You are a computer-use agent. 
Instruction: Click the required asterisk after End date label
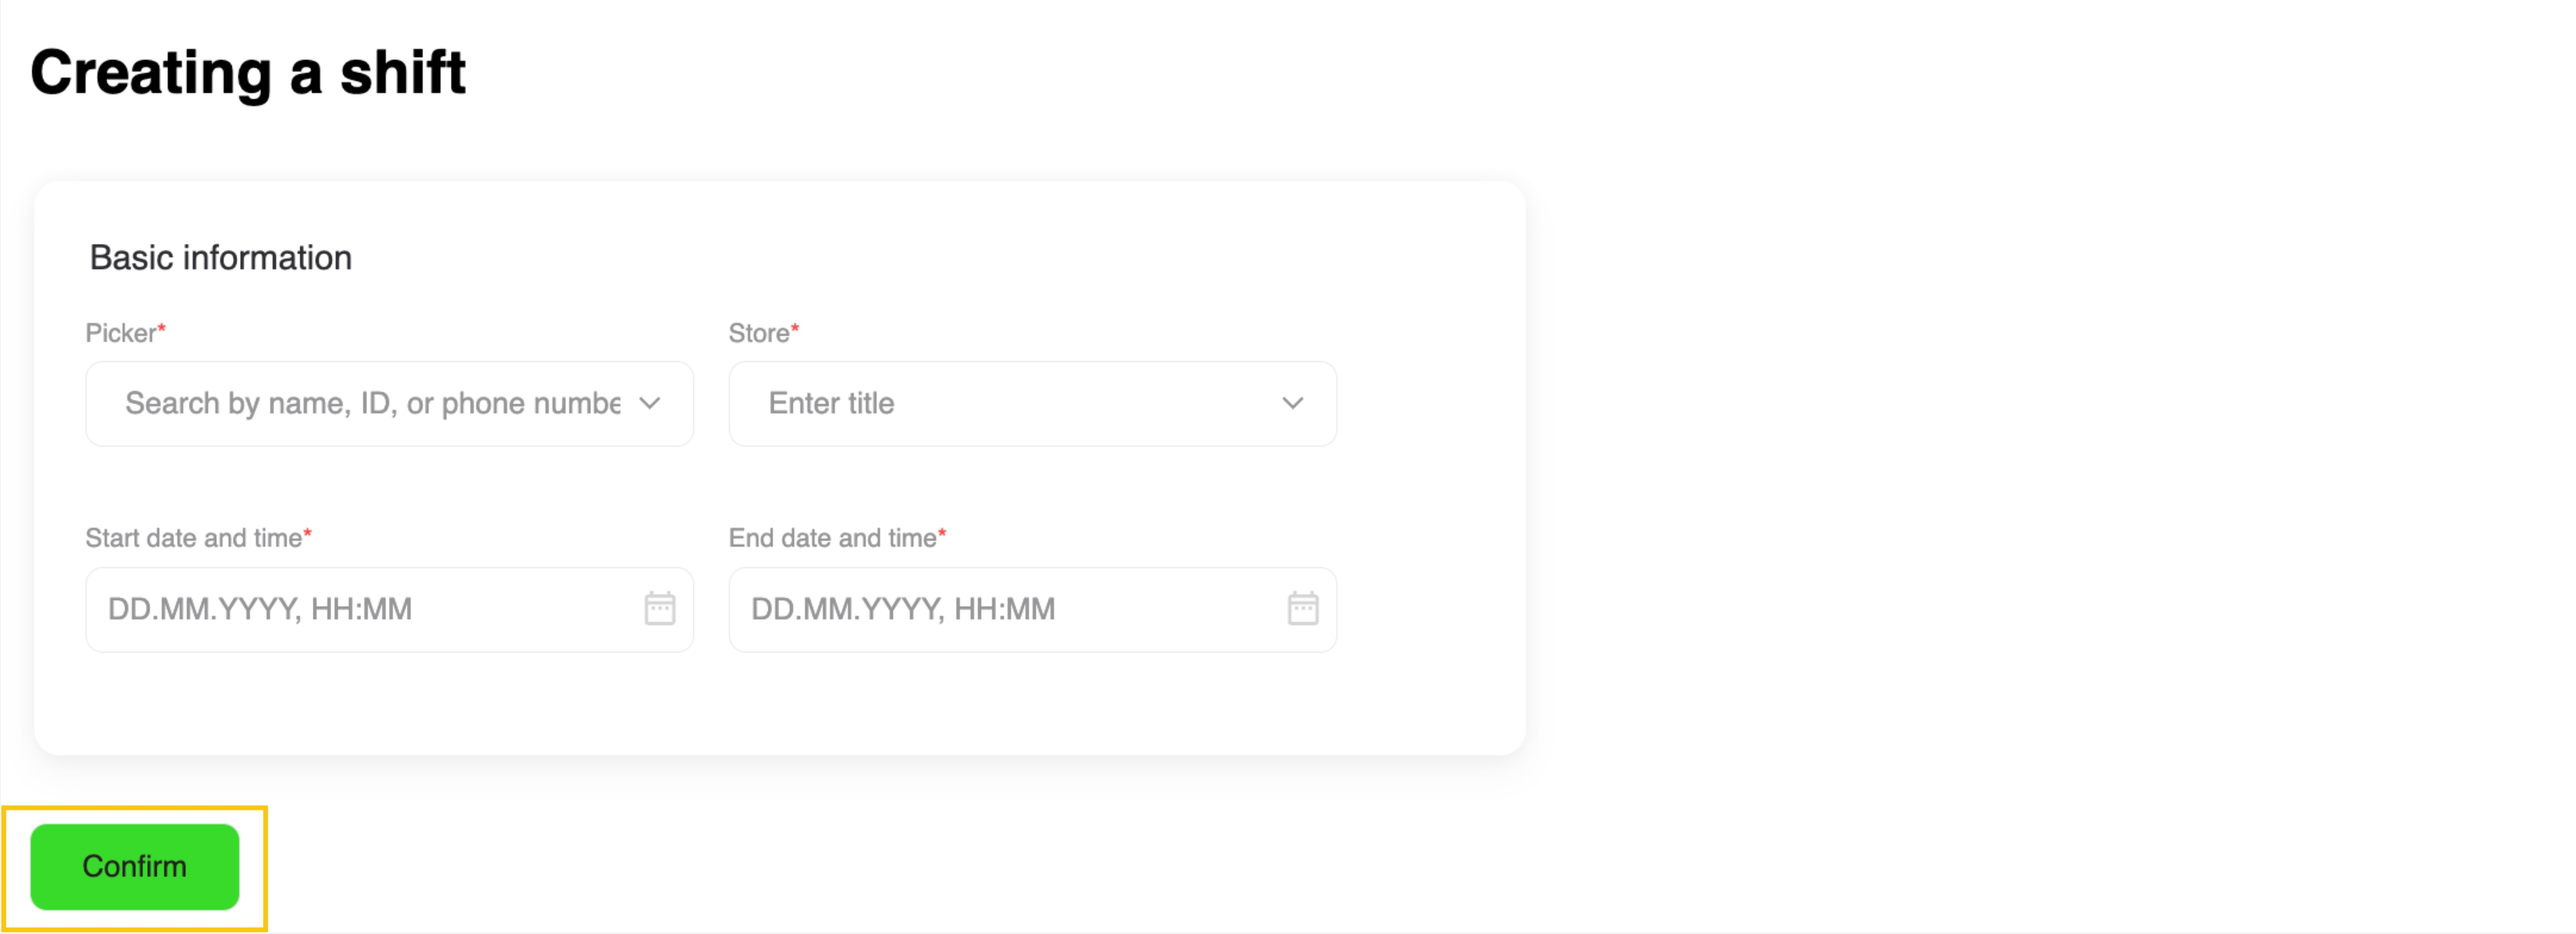[x=942, y=532]
